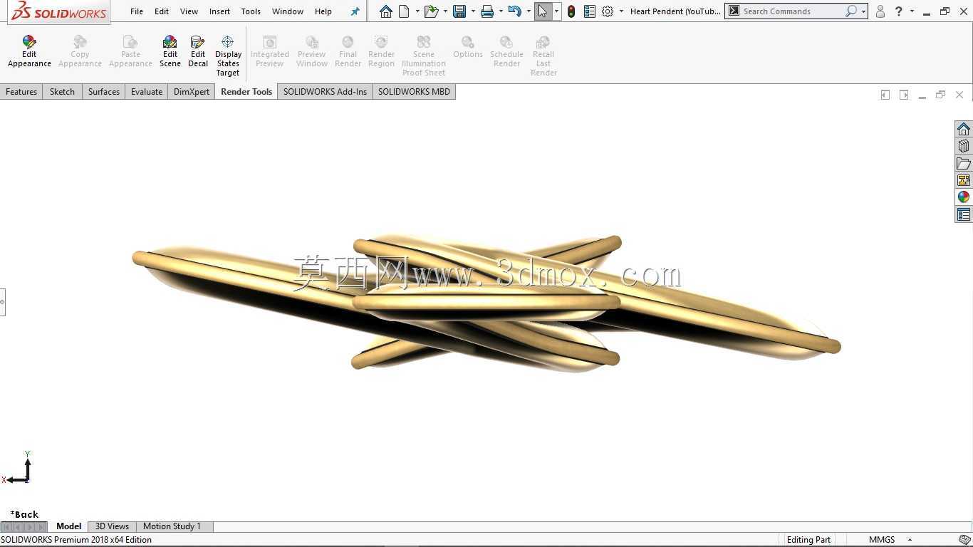Create a new document

(x=405, y=11)
